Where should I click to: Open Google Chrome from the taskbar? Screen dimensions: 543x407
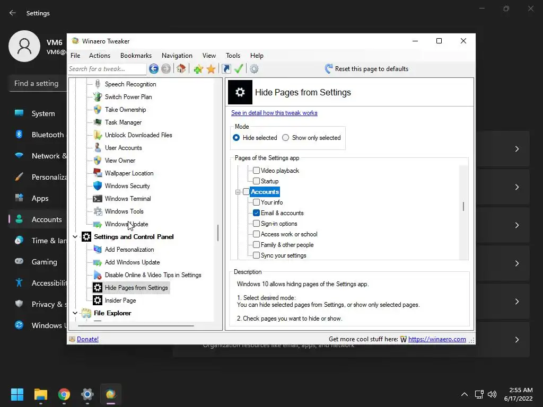coord(64,394)
